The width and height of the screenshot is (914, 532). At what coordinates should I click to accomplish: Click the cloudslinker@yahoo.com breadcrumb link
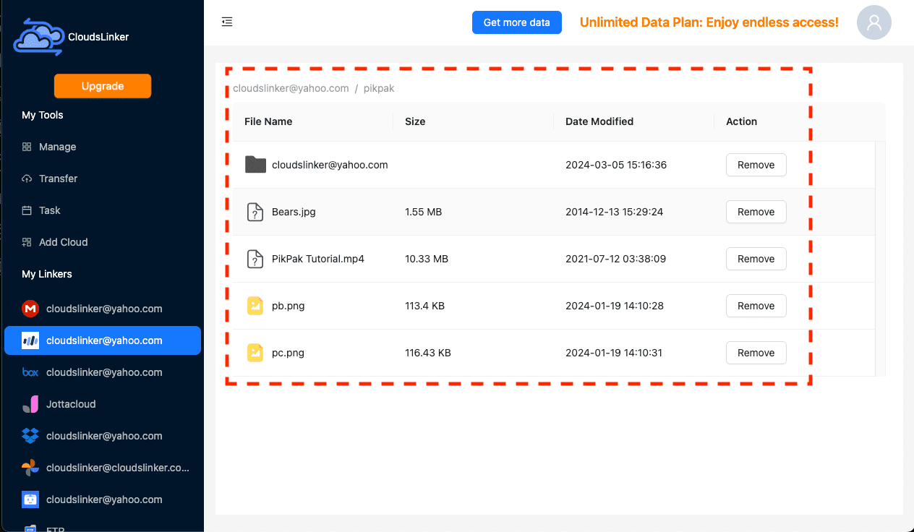point(291,88)
